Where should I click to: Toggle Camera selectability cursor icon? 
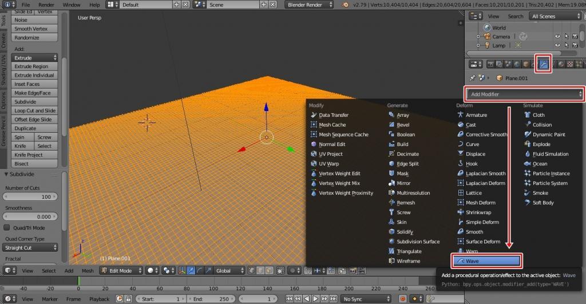566,36
